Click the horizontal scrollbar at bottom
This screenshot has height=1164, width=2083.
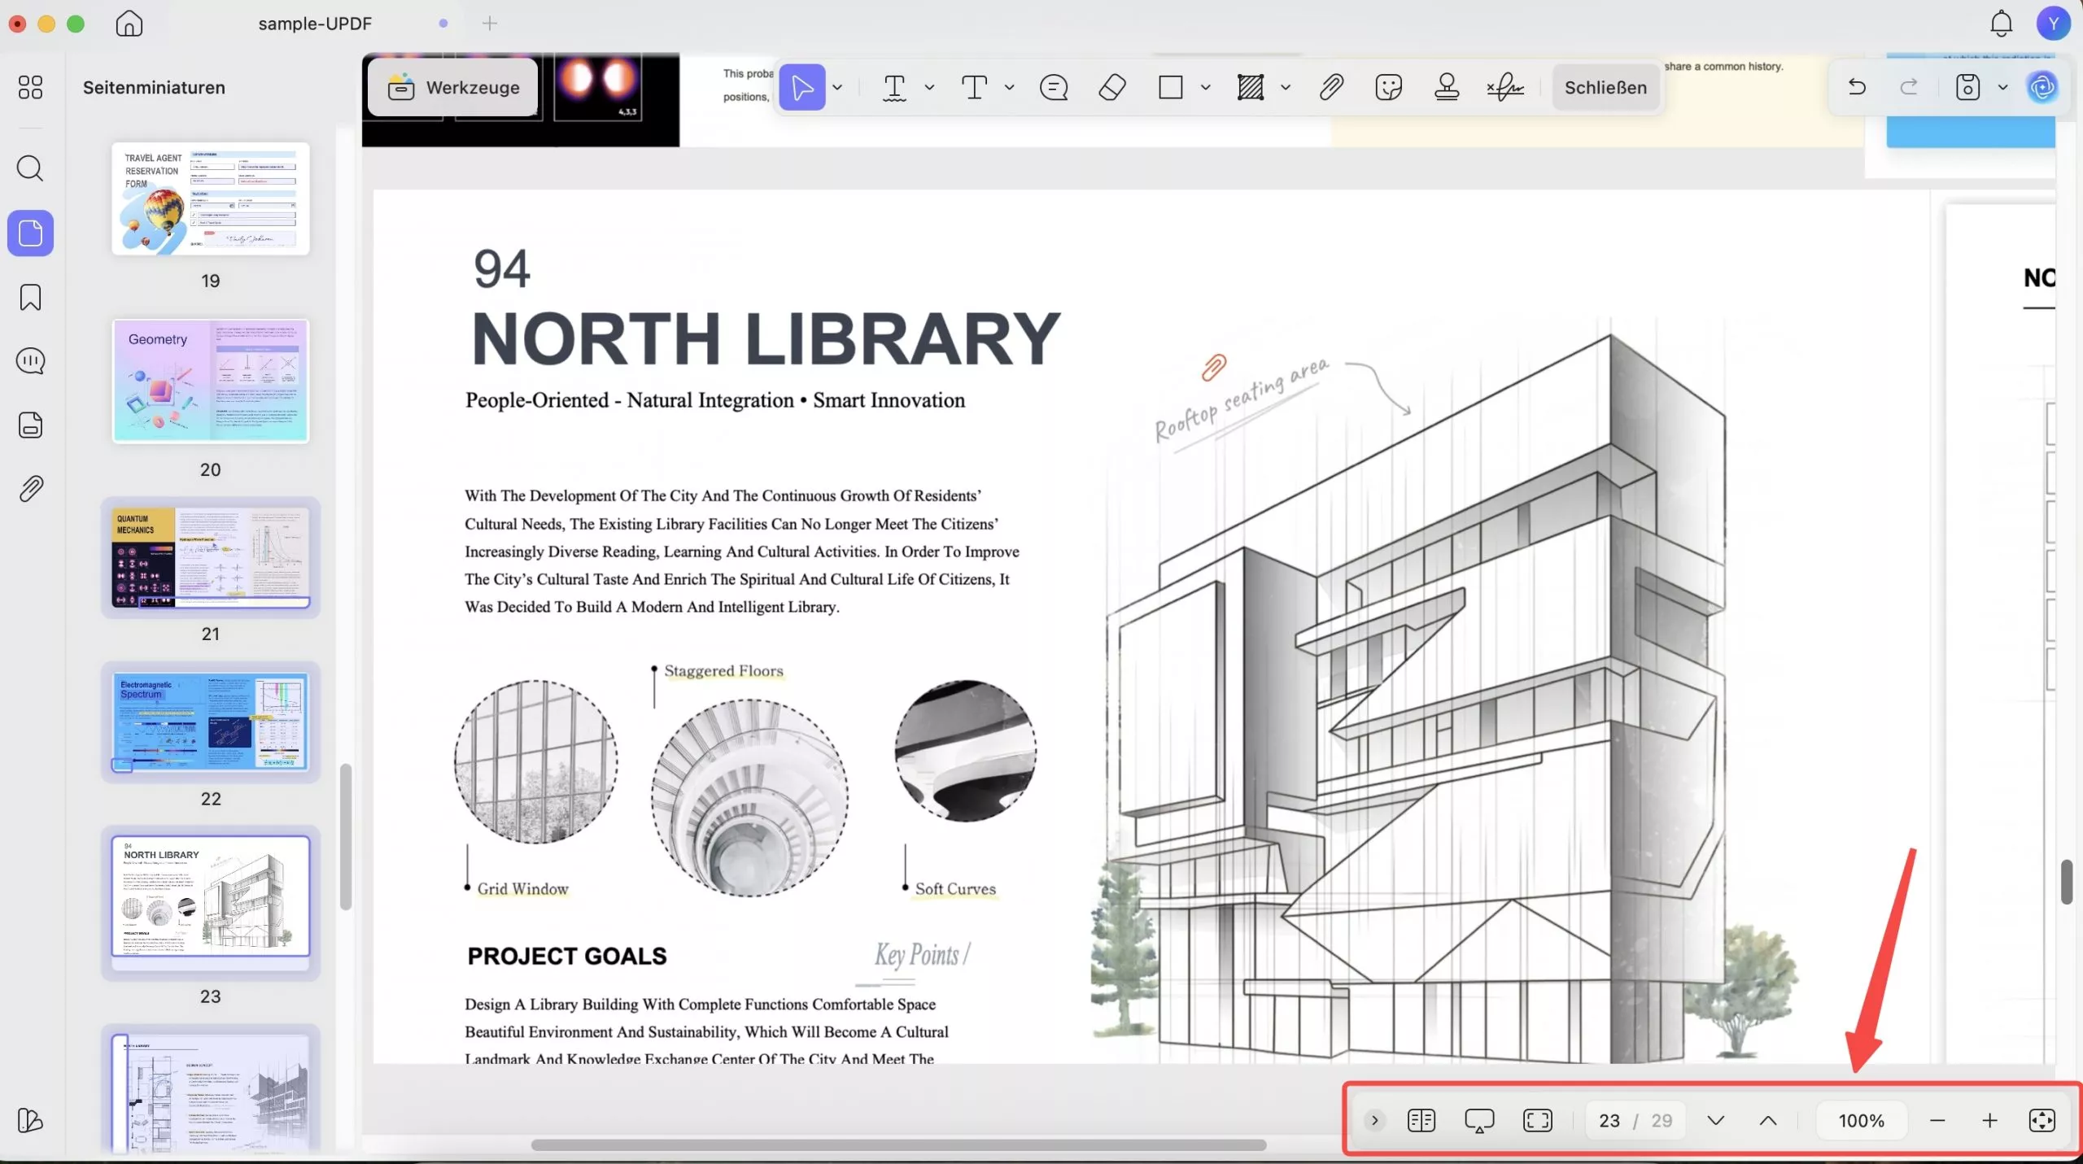[898, 1145]
